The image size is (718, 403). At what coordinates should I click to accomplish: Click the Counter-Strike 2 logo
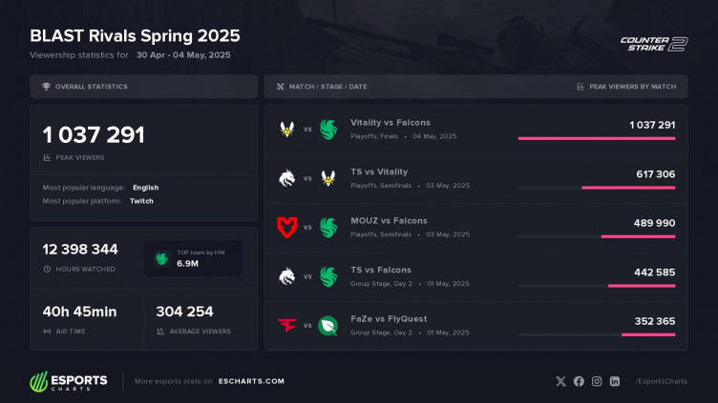(654, 44)
